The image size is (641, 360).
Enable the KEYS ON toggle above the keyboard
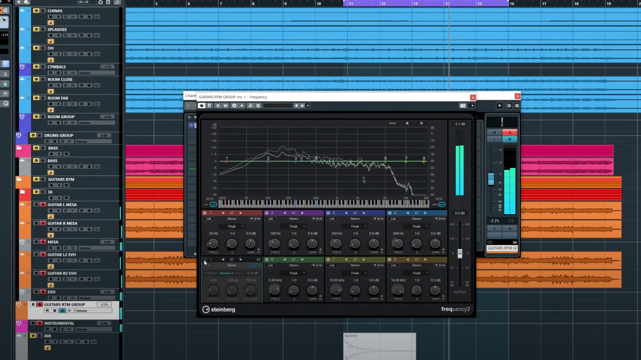click(213, 204)
